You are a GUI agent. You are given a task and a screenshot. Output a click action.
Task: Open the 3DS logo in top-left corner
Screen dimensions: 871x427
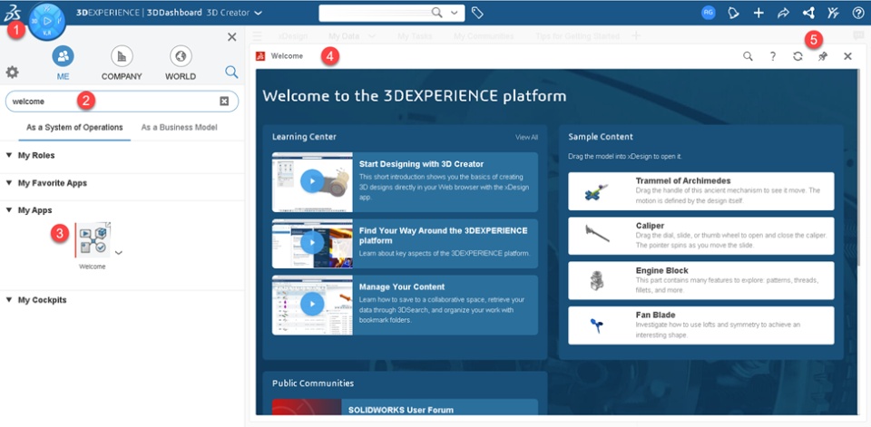tap(12, 12)
